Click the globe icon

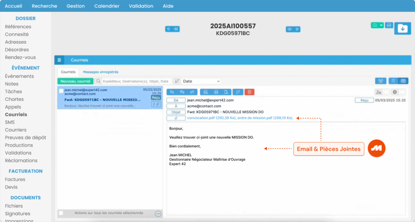395,92
